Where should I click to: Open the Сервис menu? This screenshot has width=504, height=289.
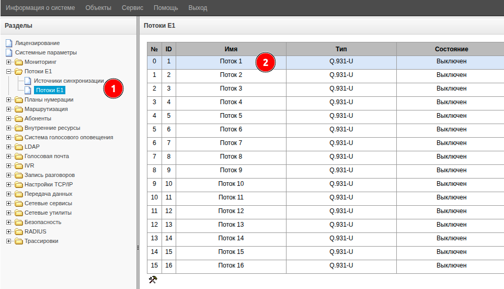click(x=132, y=8)
